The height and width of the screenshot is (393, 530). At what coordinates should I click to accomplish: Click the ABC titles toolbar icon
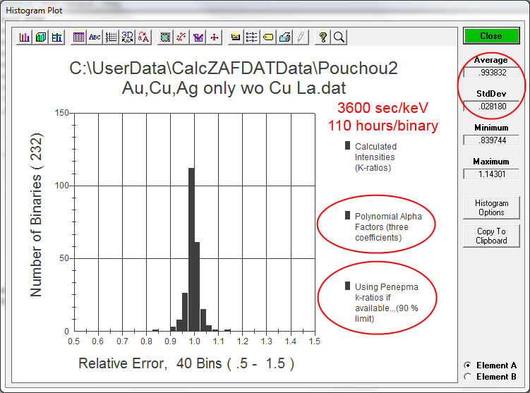coord(95,37)
